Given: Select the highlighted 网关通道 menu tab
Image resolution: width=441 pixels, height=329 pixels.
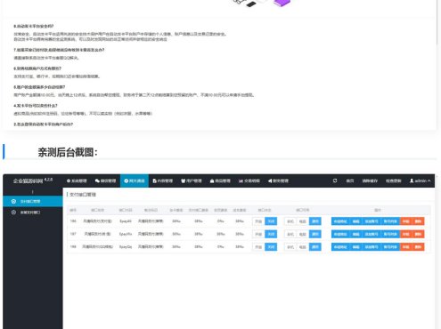Looking at the screenshot, I should 135,181.
